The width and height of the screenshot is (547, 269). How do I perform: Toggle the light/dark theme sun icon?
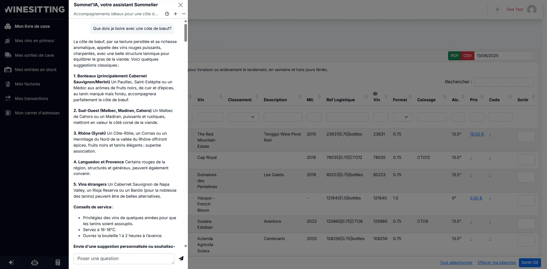pyautogui.click(x=497, y=9)
